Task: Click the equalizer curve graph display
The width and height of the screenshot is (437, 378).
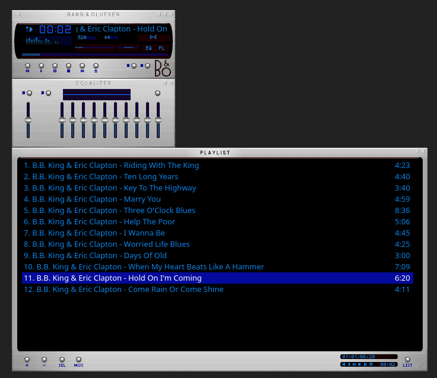Action: [x=97, y=95]
